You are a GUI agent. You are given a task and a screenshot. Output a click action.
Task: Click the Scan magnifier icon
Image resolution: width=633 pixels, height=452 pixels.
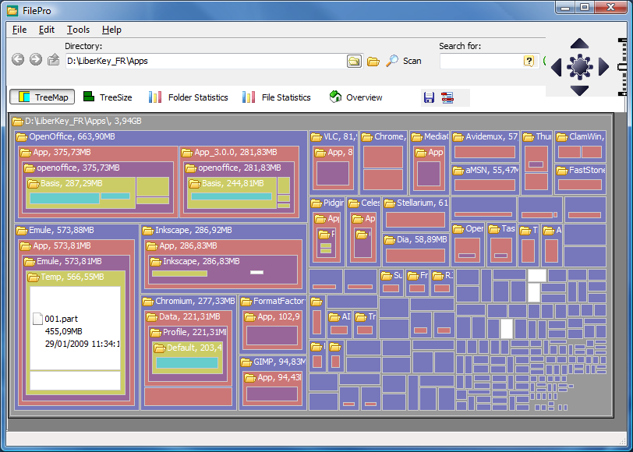pyautogui.click(x=392, y=61)
